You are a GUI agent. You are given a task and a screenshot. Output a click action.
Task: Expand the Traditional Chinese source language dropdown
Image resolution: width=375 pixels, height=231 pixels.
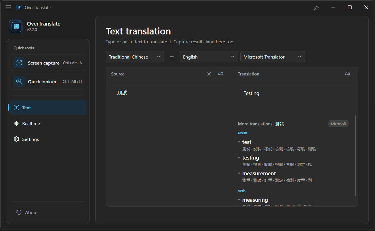tap(135, 57)
